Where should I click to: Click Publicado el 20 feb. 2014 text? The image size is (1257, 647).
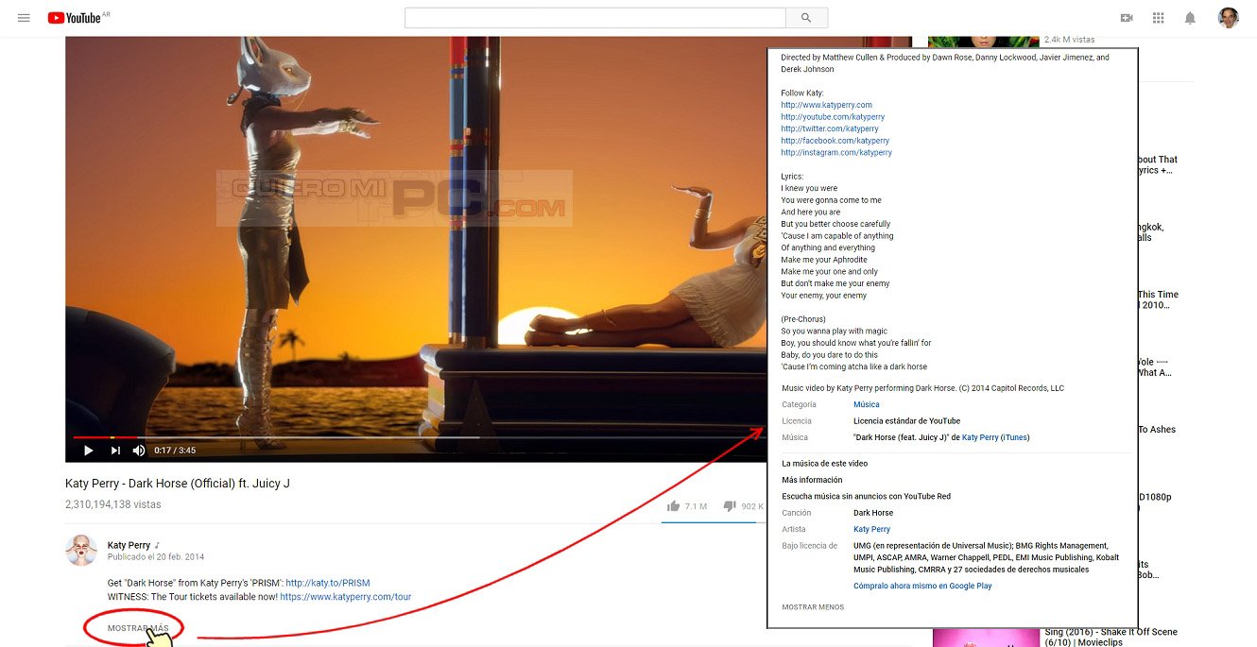point(156,557)
